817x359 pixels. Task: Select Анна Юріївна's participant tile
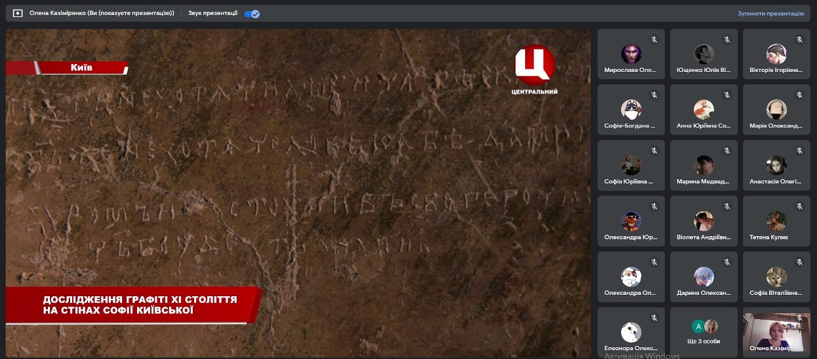704,110
